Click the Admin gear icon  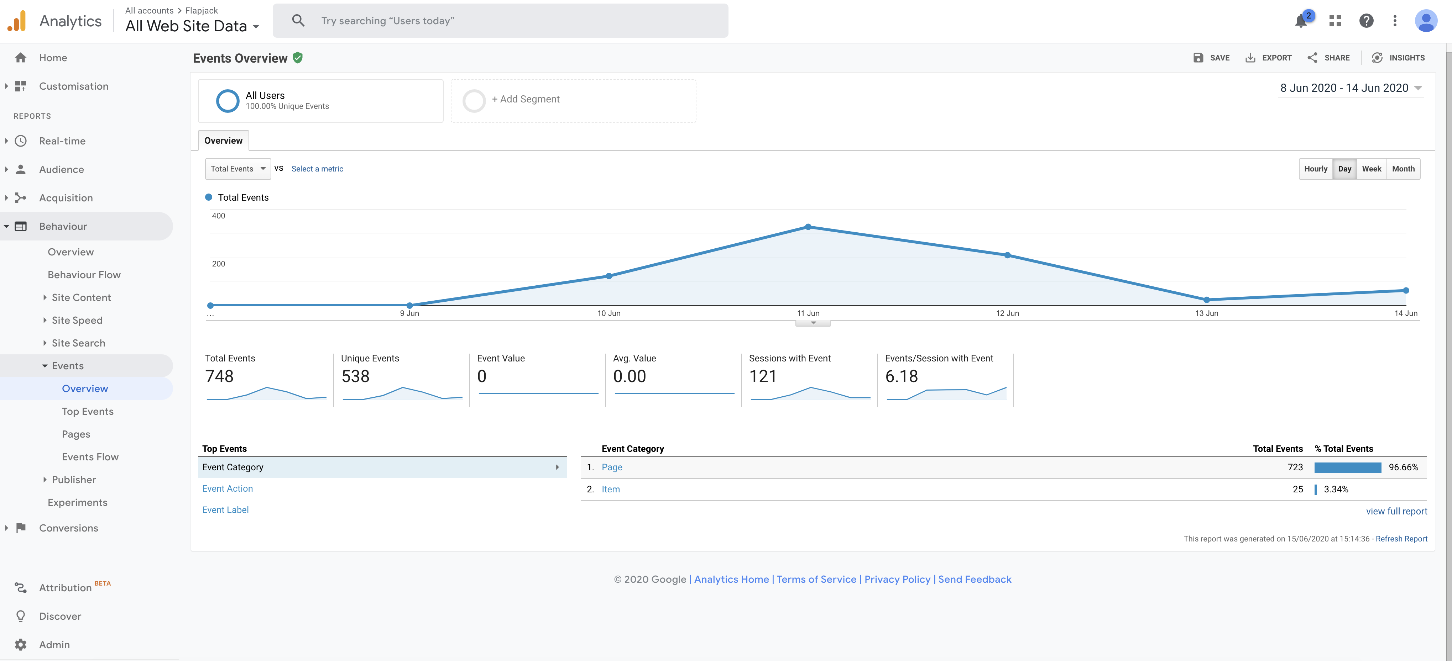pos(21,645)
